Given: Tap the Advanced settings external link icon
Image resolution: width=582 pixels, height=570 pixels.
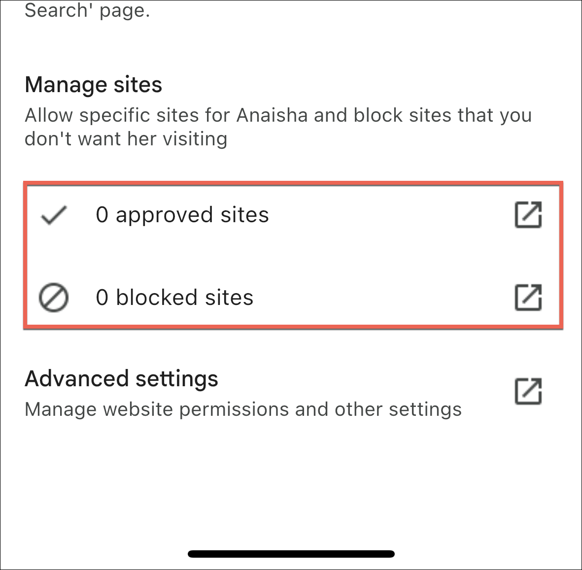Looking at the screenshot, I should tap(528, 391).
